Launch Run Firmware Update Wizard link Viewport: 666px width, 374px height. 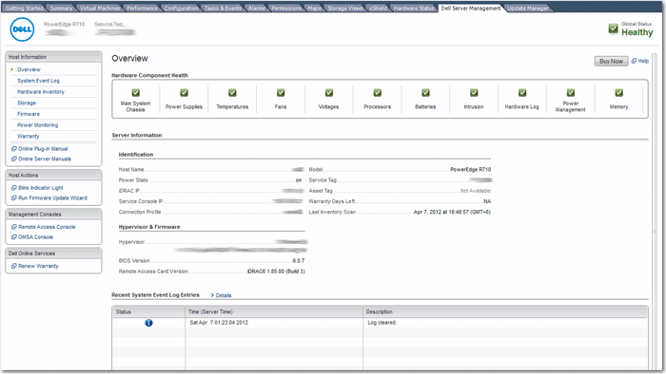pyautogui.click(x=52, y=197)
